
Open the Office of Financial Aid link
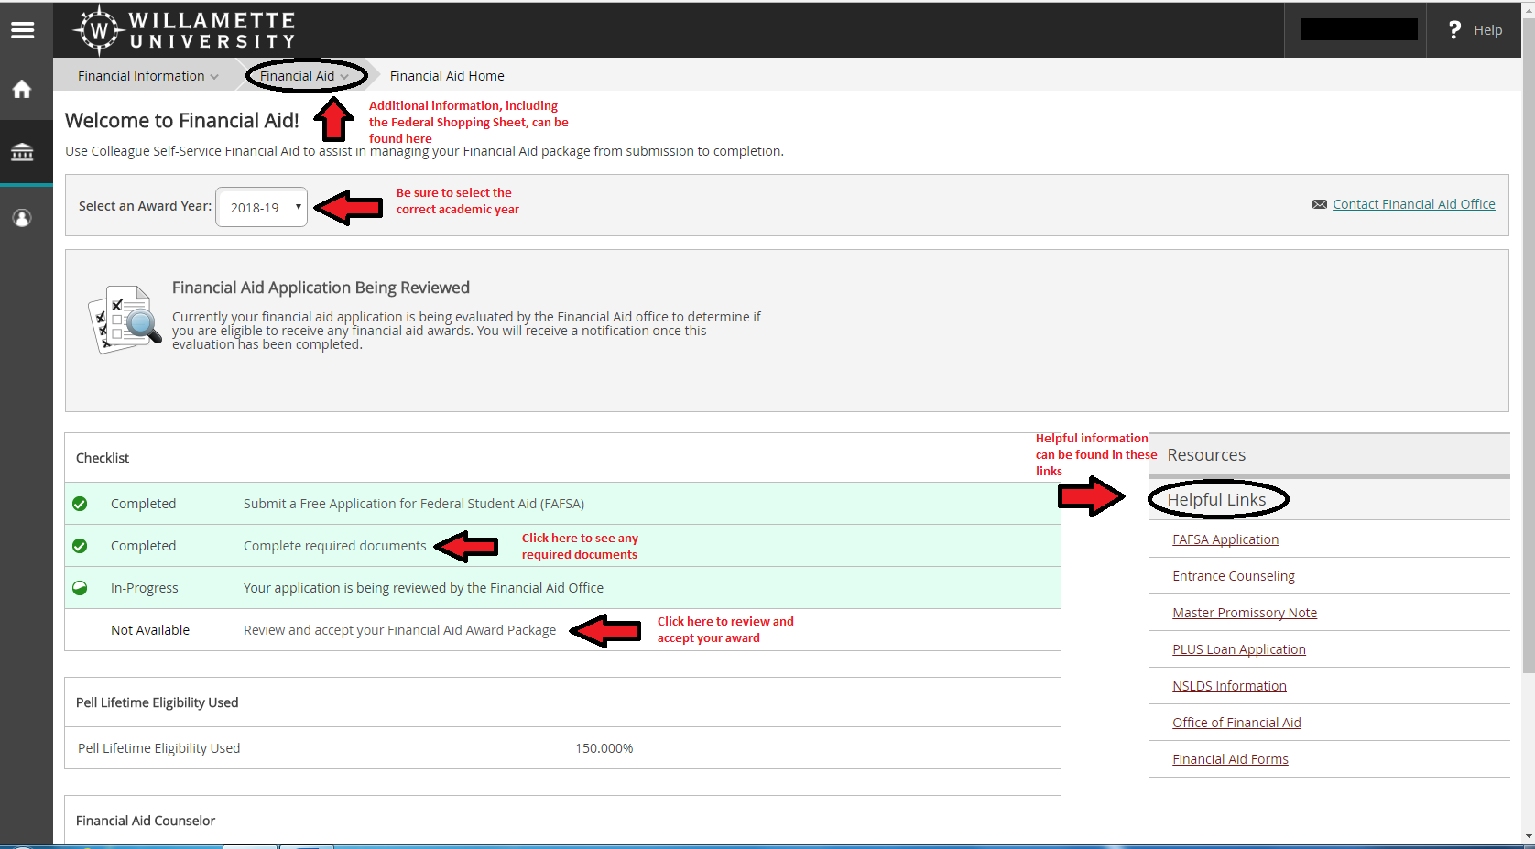(1236, 723)
